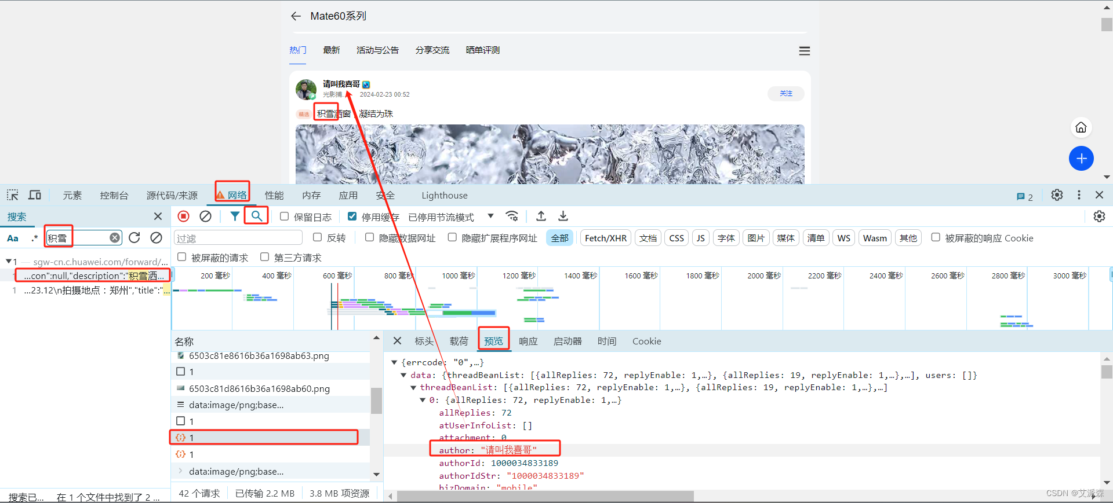Stop recording the network log
1113x503 pixels.
point(183,216)
